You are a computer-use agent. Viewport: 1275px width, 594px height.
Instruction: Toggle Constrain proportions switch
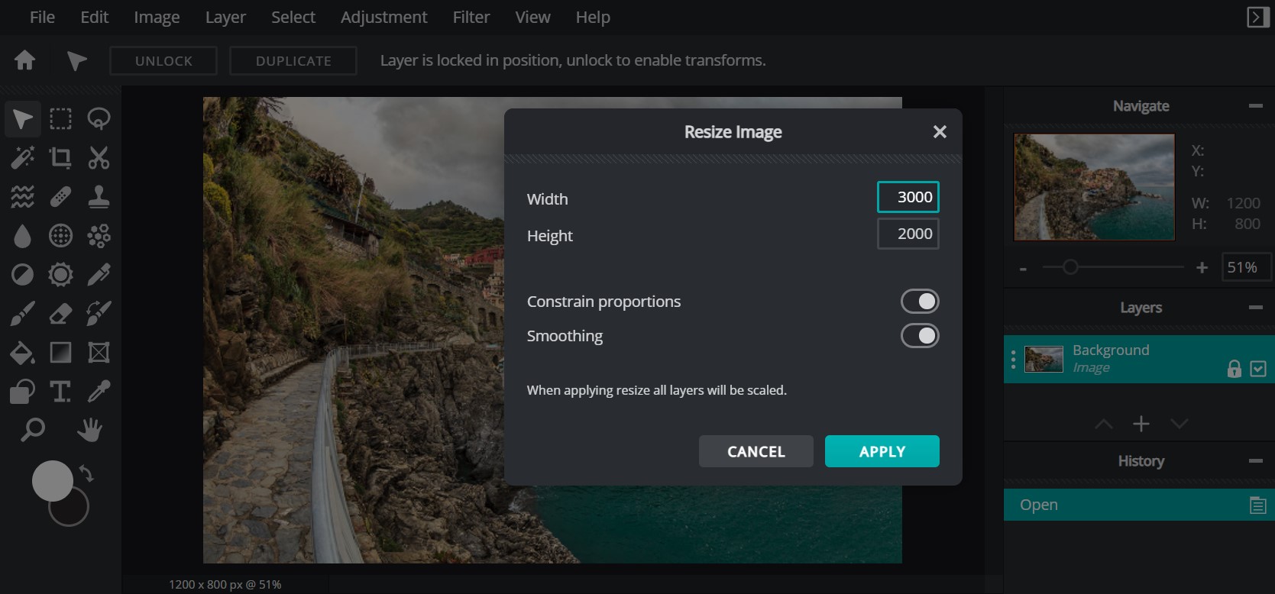coord(919,302)
